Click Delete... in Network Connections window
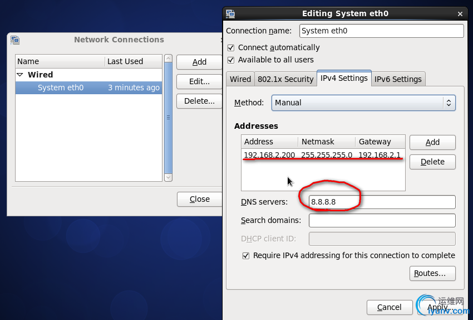Viewport: 473px width, 320px height. (x=199, y=101)
